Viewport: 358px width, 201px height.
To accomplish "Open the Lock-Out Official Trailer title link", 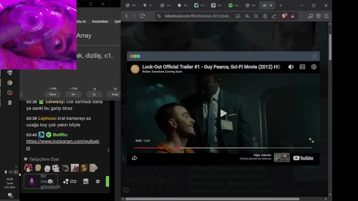I will pos(211,67).
